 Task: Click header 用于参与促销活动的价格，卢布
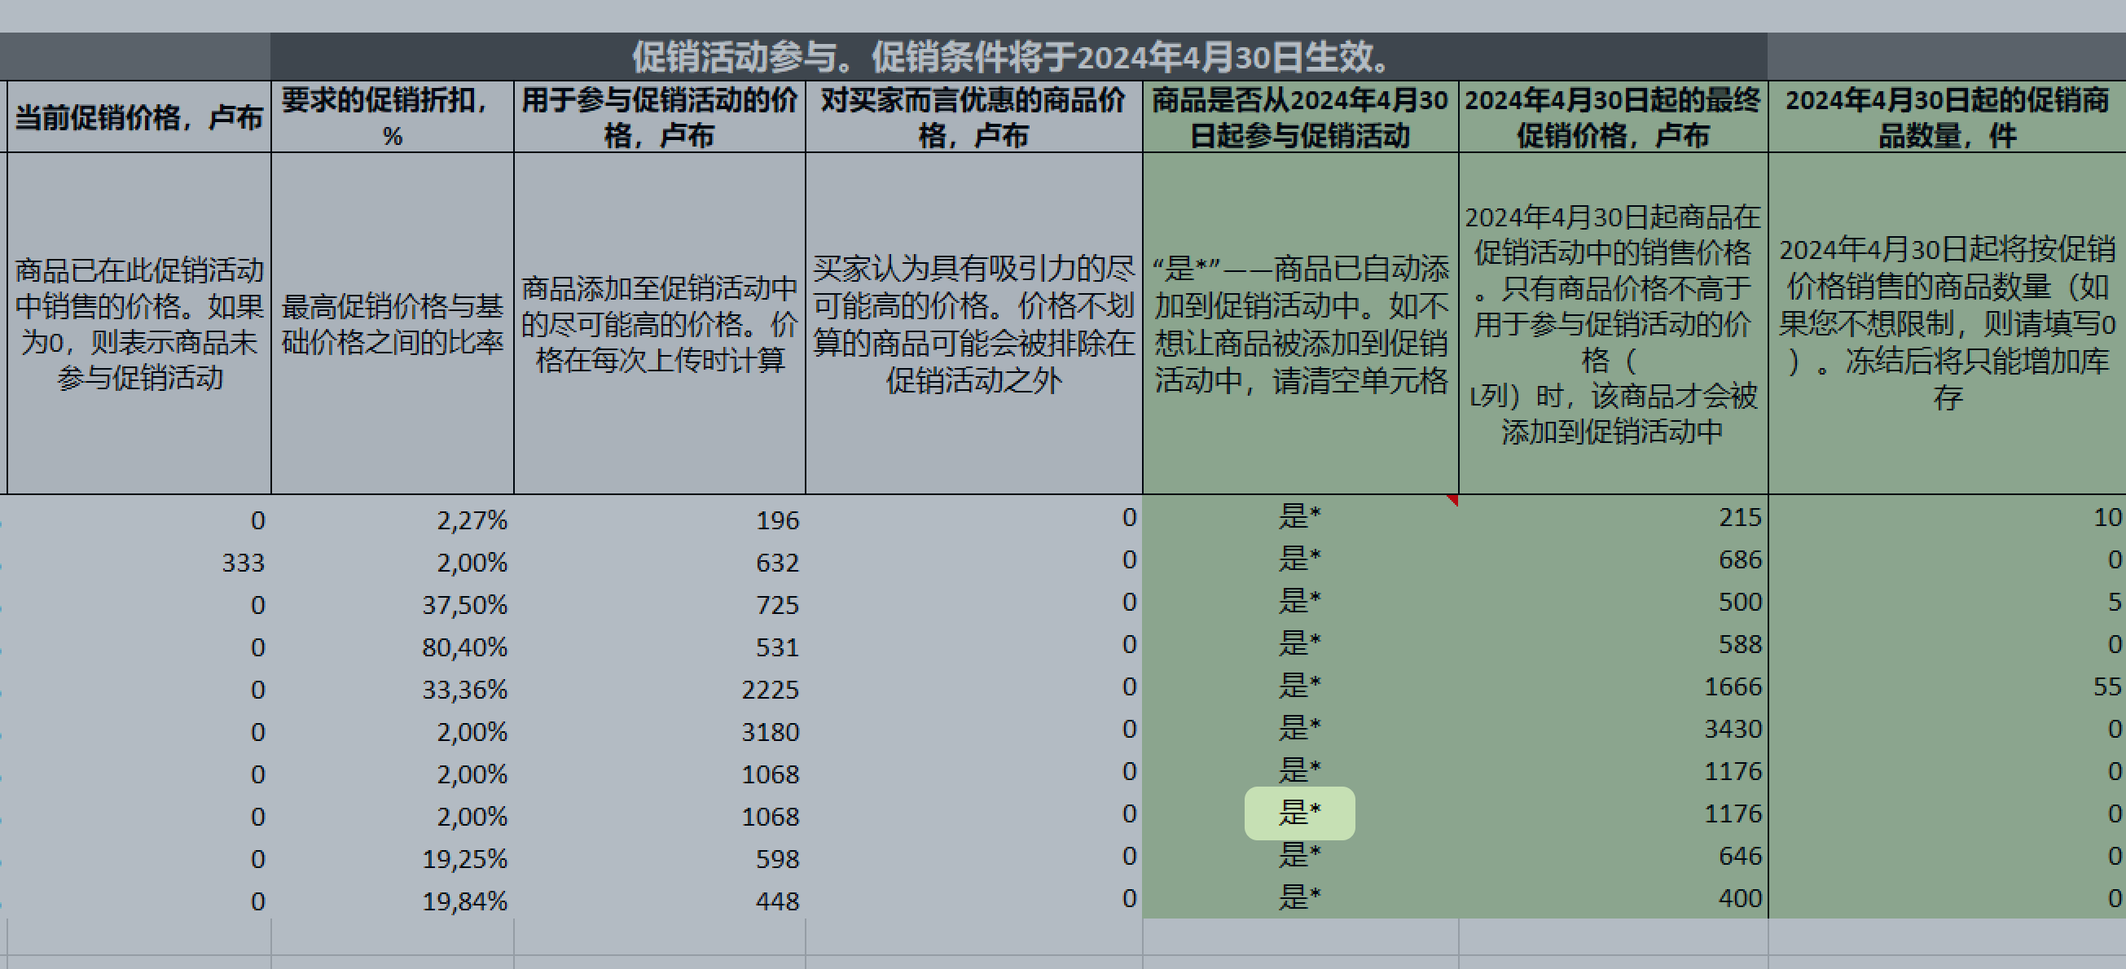tap(660, 116)
